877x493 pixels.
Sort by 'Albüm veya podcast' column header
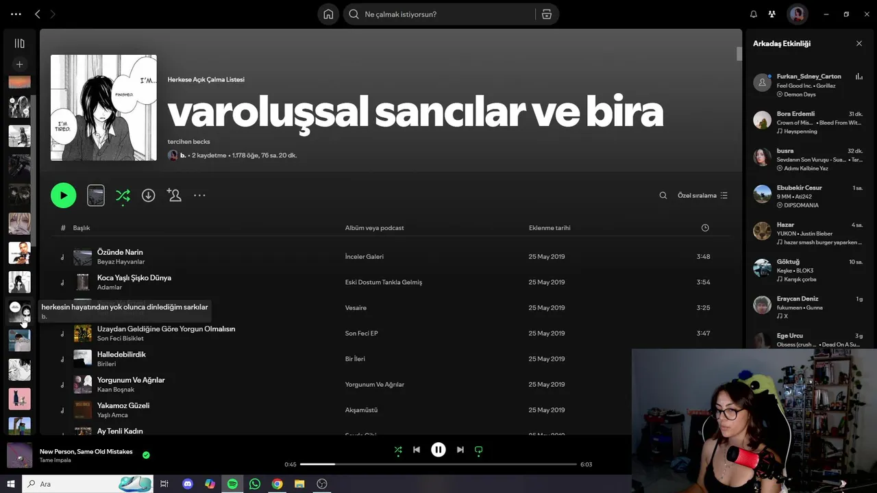pos(374,228)
